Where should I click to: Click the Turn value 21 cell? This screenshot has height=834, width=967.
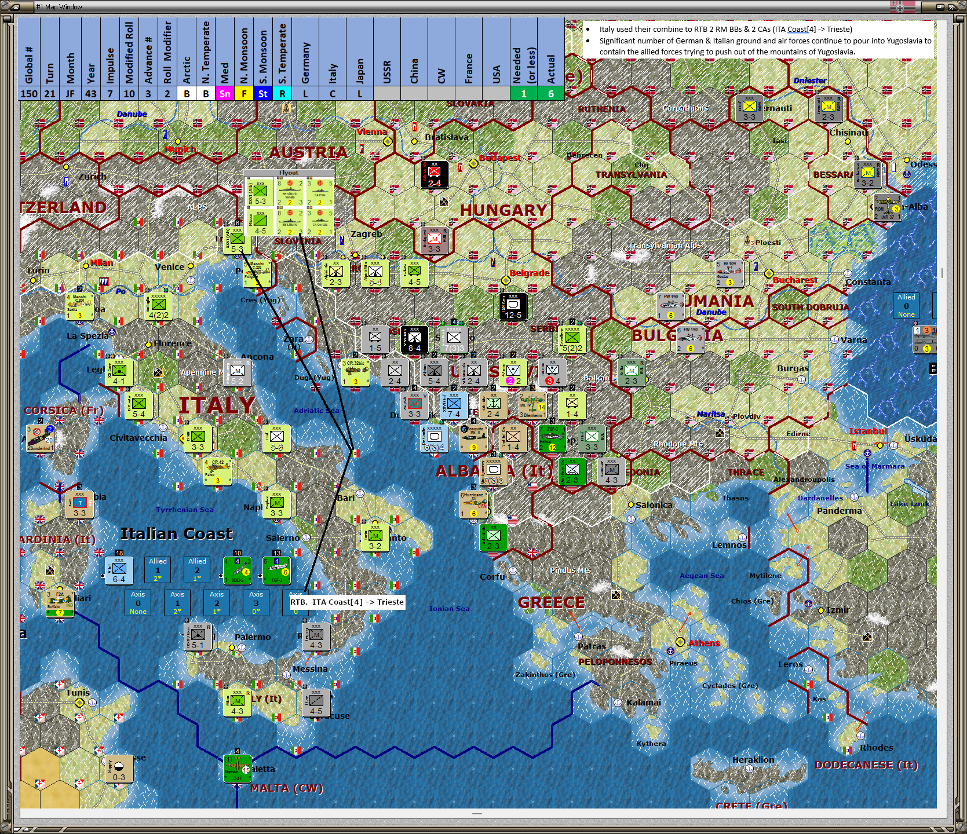tap(50, 94)
